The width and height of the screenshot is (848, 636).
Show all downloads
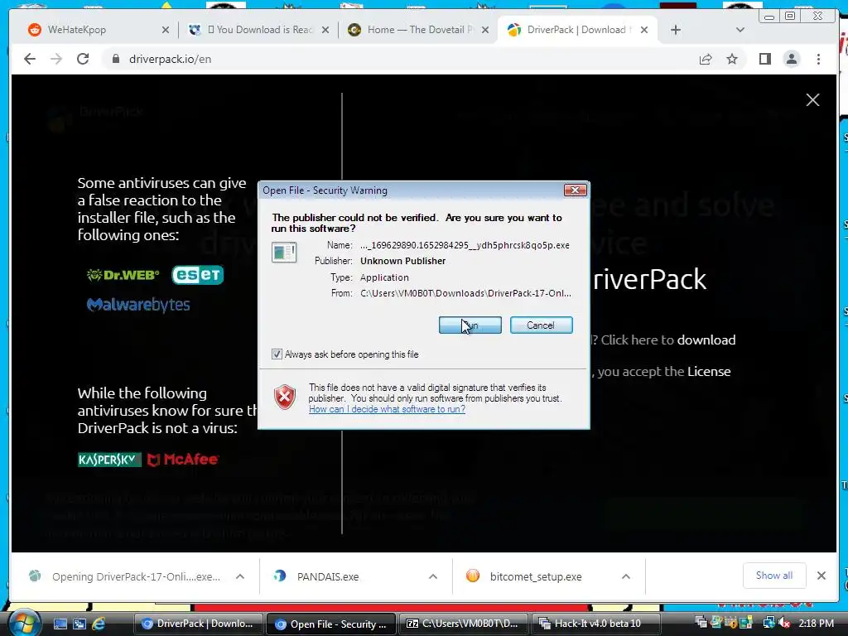[x=774, y=576]
